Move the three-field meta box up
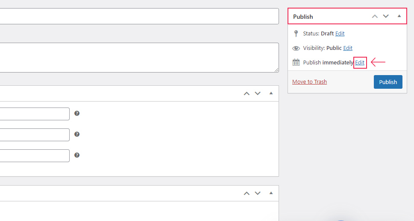The height and width of the screenshot is (221, 414). (247, 93)
